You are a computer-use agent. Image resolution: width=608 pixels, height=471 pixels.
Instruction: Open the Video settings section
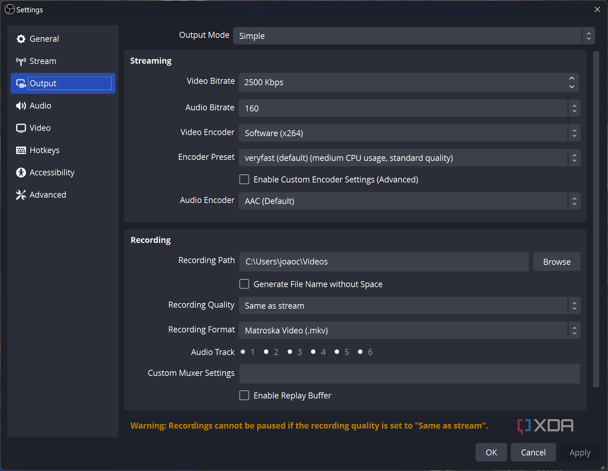[x=63, y=128]
